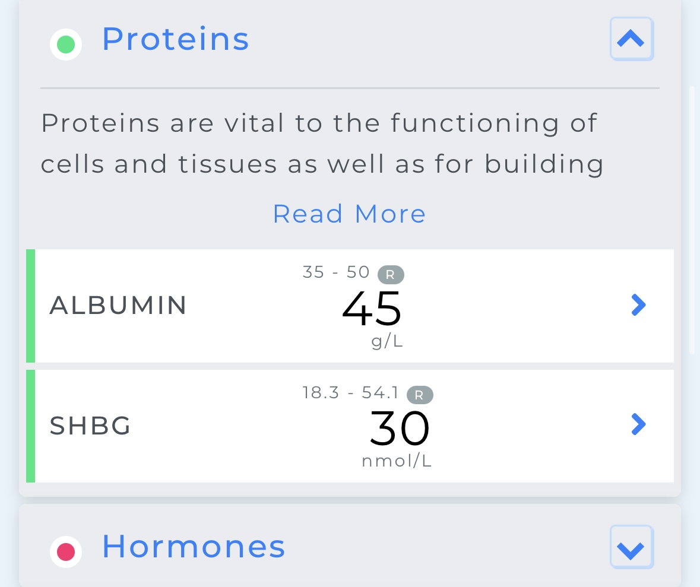Click the ALBUMIN label
The width and height of the screenshot is (700, 587).
(118, 306)
